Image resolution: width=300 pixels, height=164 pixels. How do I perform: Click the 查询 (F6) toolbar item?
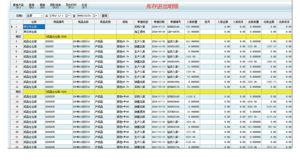(31, 6)
